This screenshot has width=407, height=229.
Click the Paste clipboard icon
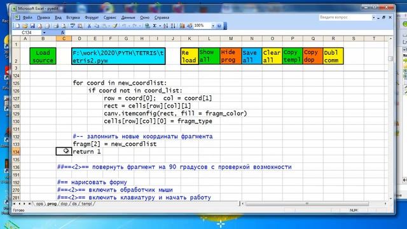tap(104, 25)
